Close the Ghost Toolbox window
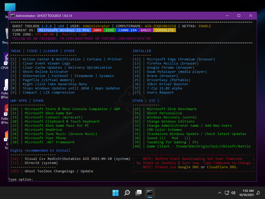Image resolution: width=265 pixels, height=199 pixels. pyautogui.click(x=251, y=16)
